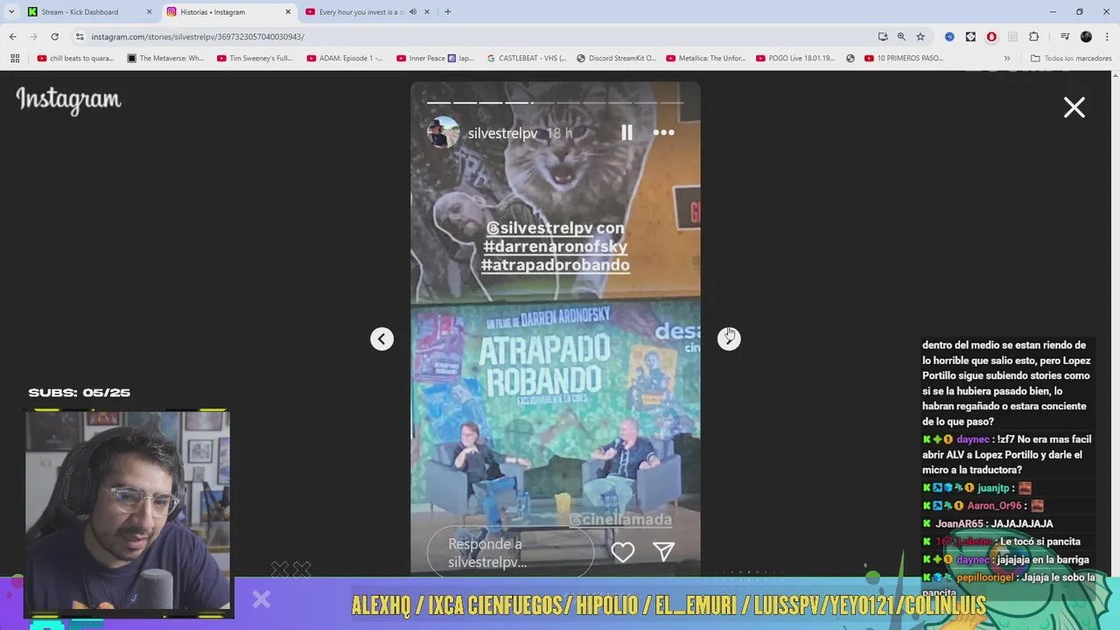Open 'chill beats to quara...' bookmark

(x=75, y=59)
